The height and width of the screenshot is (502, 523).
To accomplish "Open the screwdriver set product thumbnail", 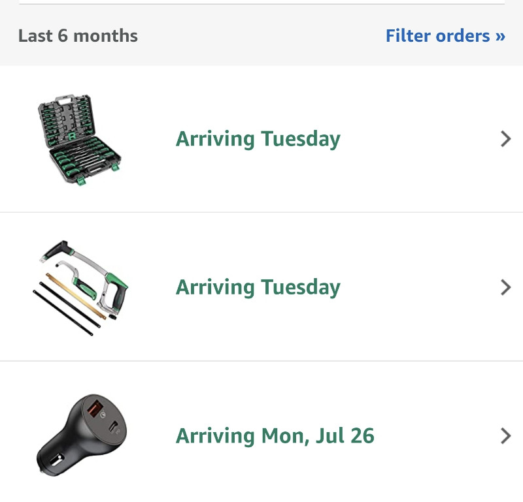I will (79, 140).
